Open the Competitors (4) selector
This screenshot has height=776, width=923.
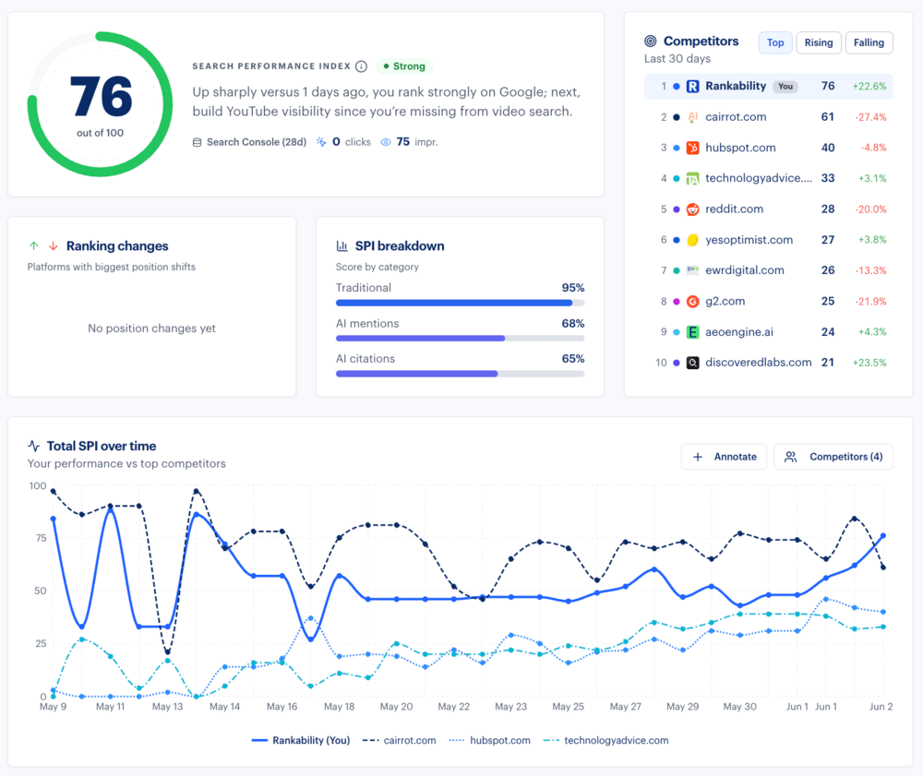(x=833, y=457)
